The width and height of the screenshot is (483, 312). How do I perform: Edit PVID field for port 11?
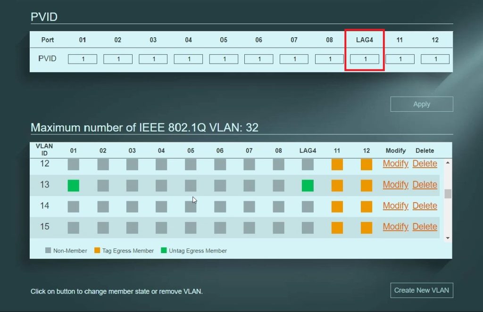[x=400, y=59]
